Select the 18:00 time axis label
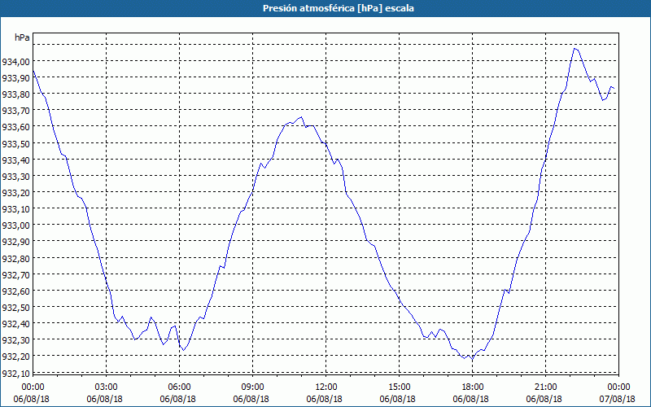This screenshot has width=651, height=407. [473, 387]
